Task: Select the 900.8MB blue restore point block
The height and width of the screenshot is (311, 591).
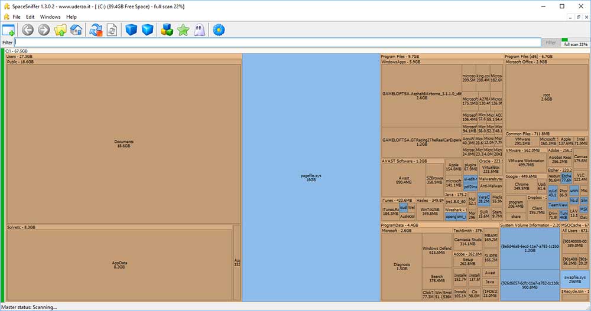Action: pyautogui.click(x=530, y=285)
